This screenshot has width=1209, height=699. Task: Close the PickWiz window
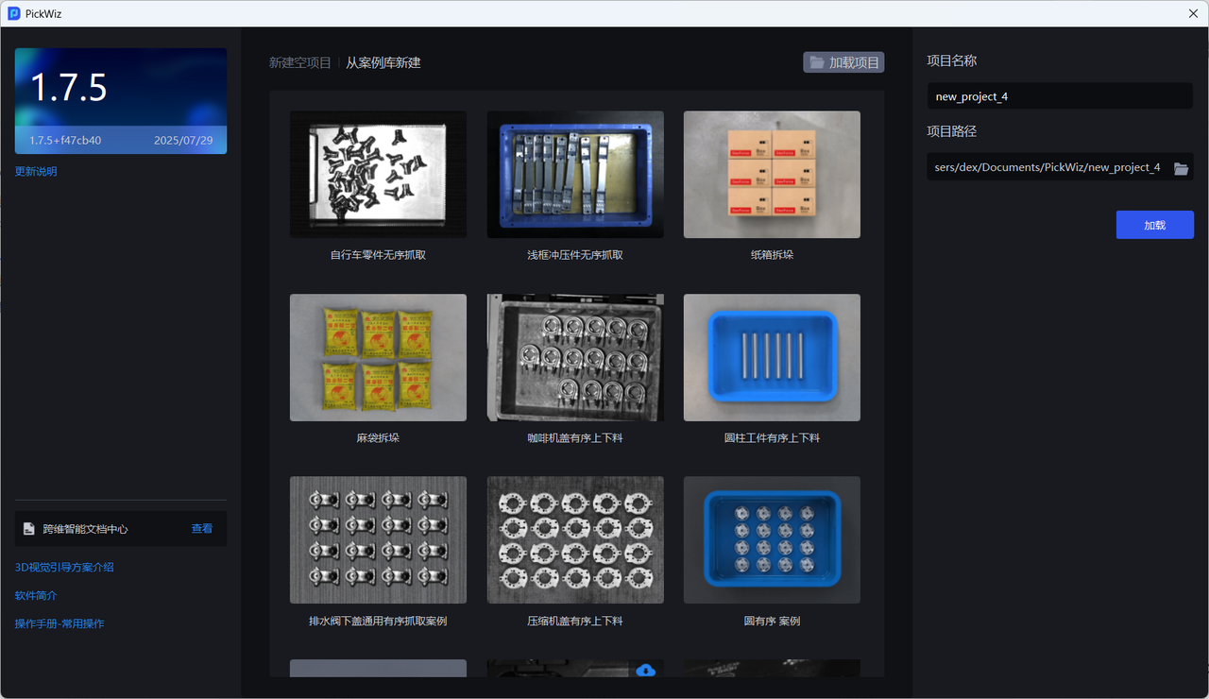(1193, 13)
